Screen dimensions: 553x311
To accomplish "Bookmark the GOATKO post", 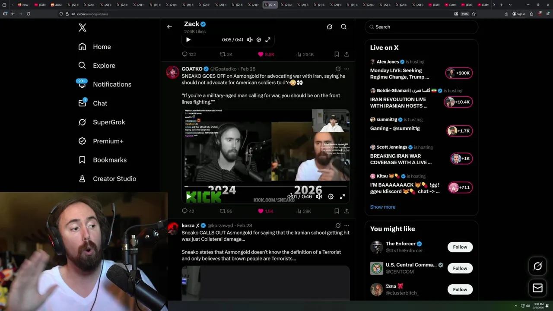I will 337,211.
